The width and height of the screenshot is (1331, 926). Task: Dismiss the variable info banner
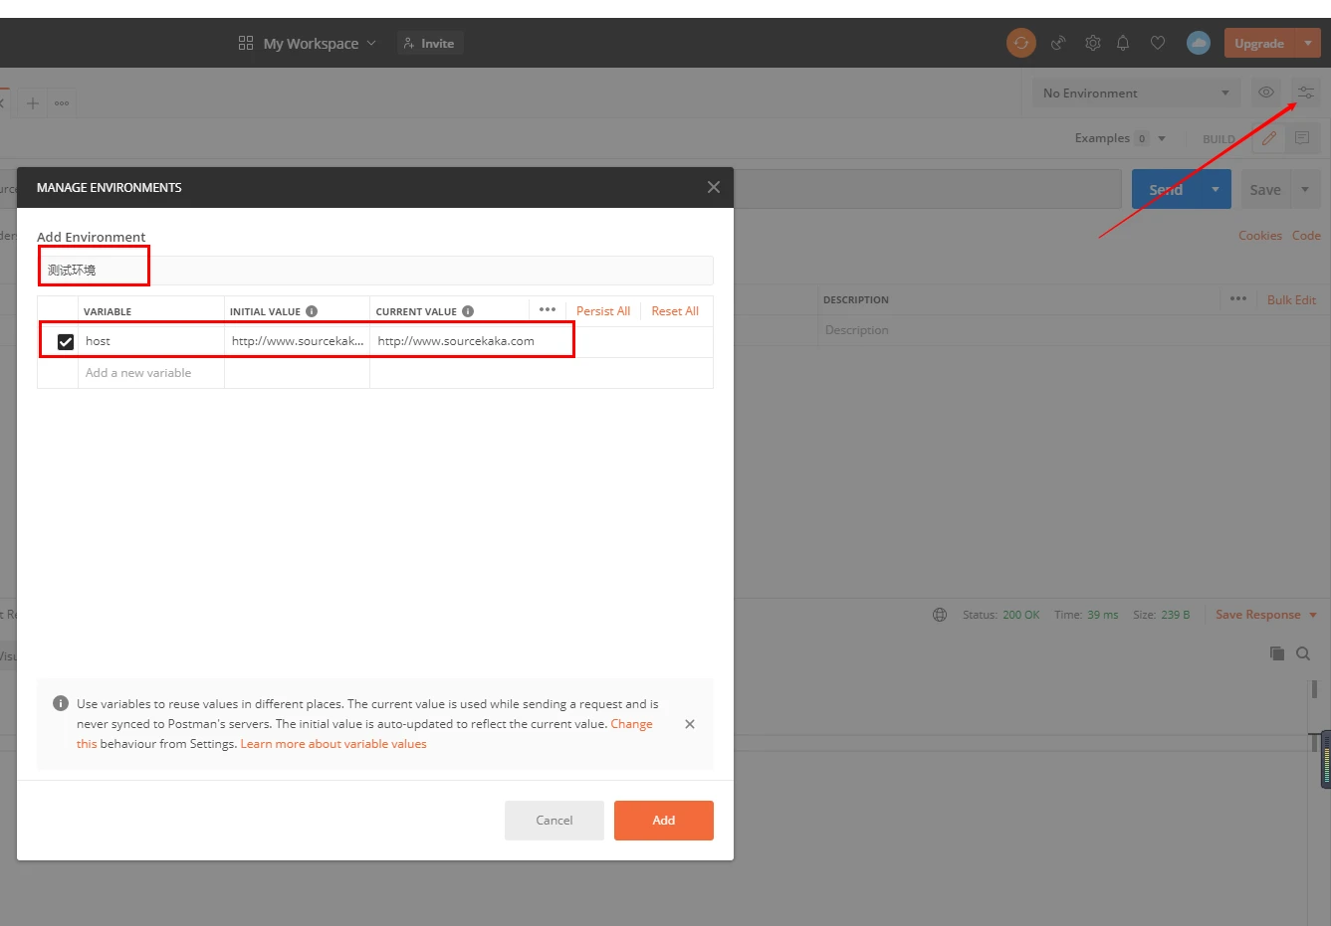pyautogui.click(x=689, y=724)
